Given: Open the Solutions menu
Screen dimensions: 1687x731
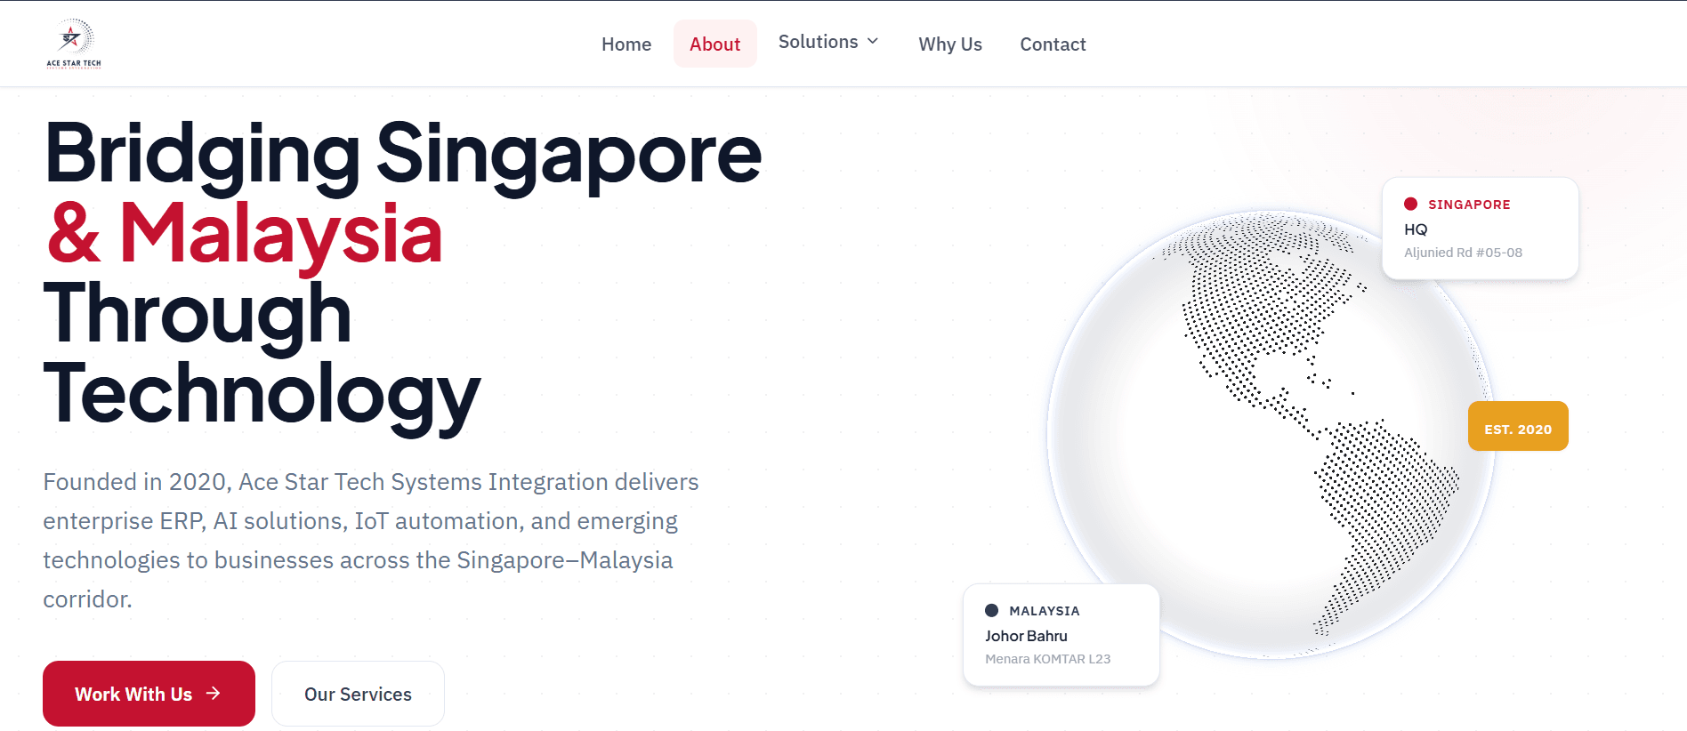Looking at the screenshot, I should [x=828, y=42].
